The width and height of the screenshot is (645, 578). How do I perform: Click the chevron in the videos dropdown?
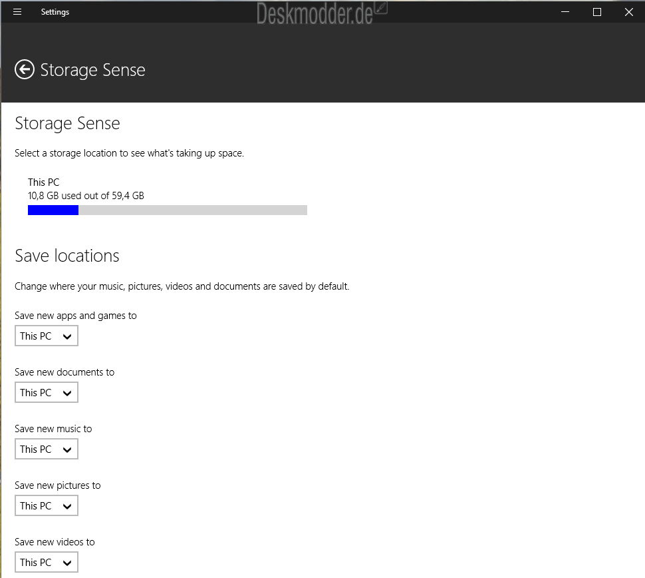click(67, 563)
